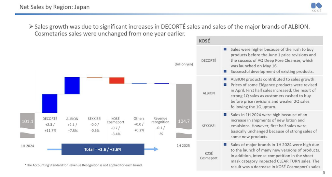Select the Net Sales by Region: Japan title
Image resolution: width=332 pixels, height=177 pixels.
pyautogui.click(x=54, y=7)
